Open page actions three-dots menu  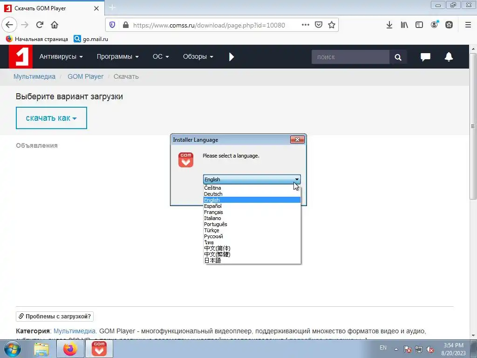tap(306, 25)
